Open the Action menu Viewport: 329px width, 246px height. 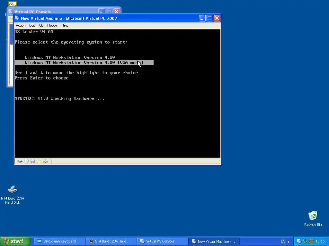pos(21,25)
